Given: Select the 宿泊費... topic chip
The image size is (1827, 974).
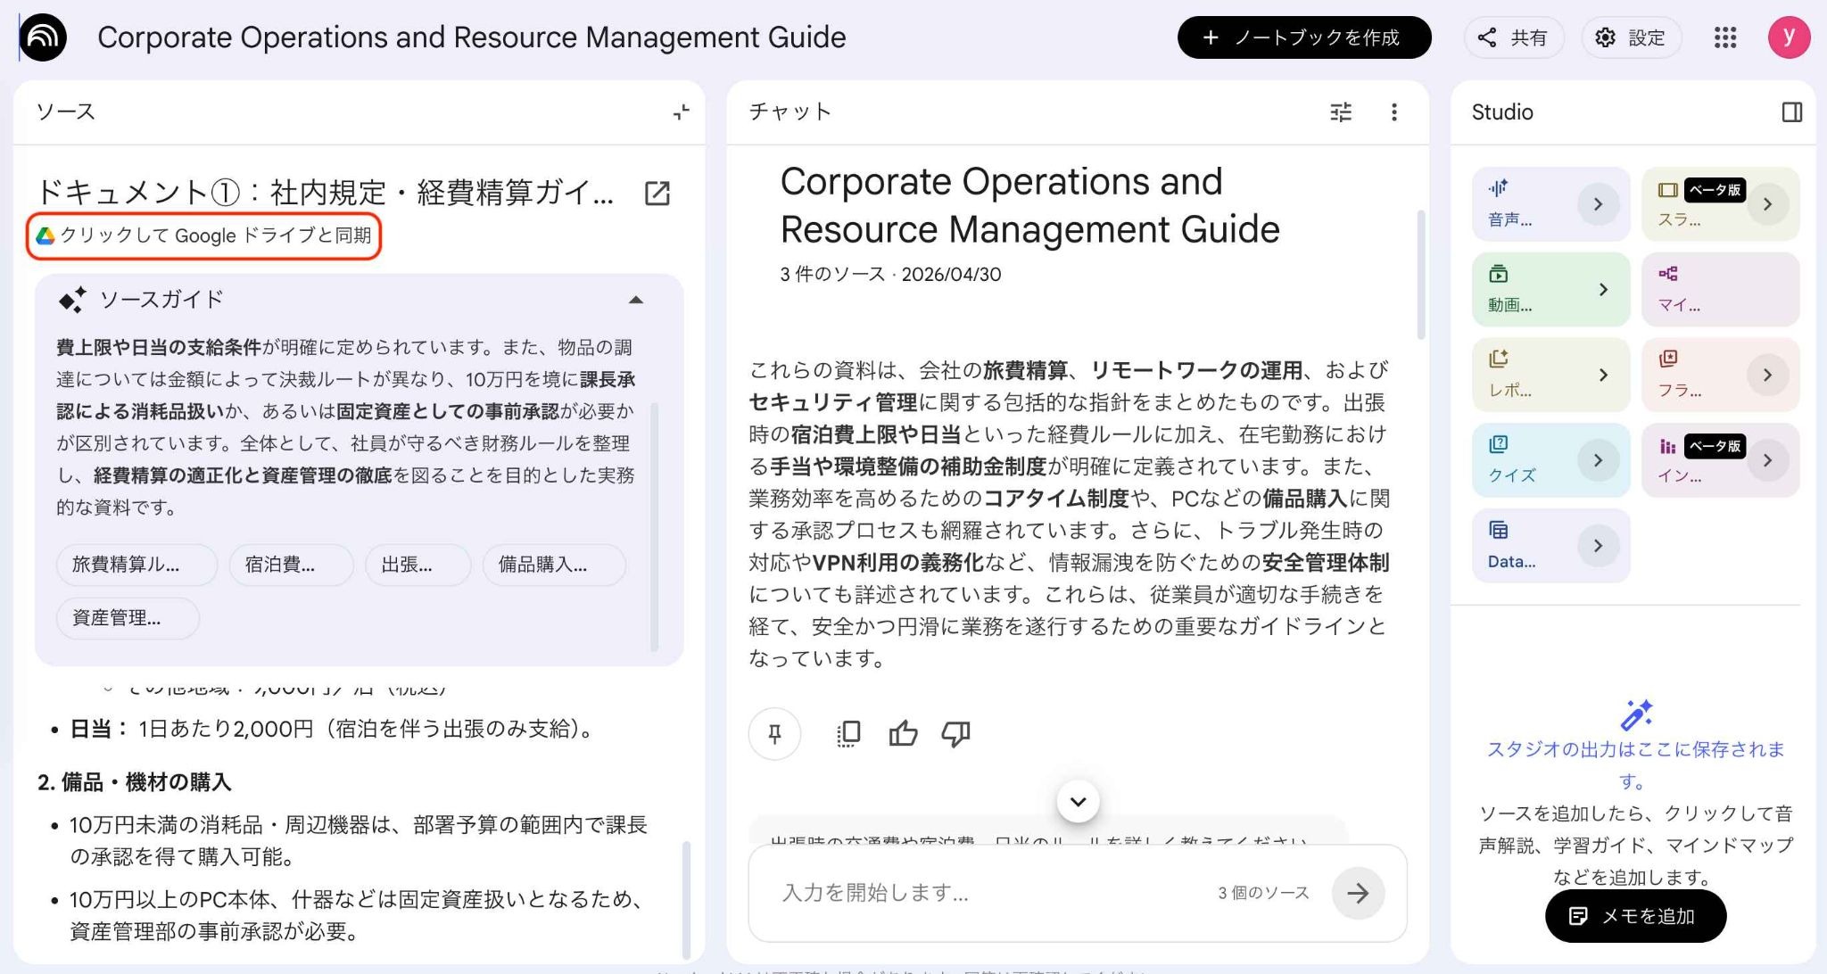Looking at the screenshot, I should (x=291, y=565).
